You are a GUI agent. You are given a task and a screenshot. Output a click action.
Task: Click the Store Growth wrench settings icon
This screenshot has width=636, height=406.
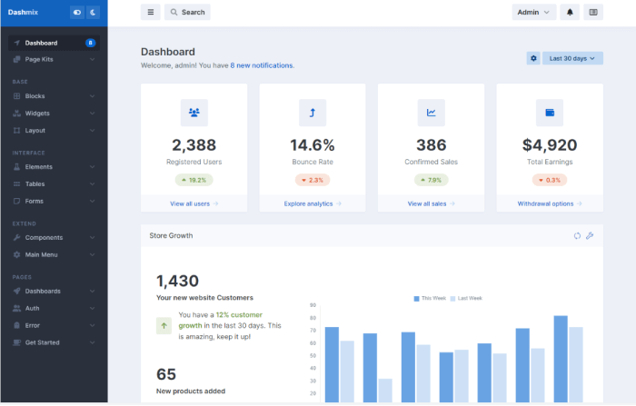(590, 235)
